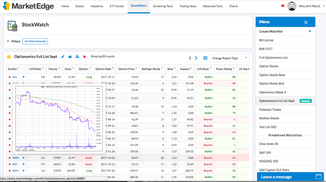Open the WILLIAM PAULE account dropdown
Viewport: 326px width, 182px height.
tap(310, 6)
